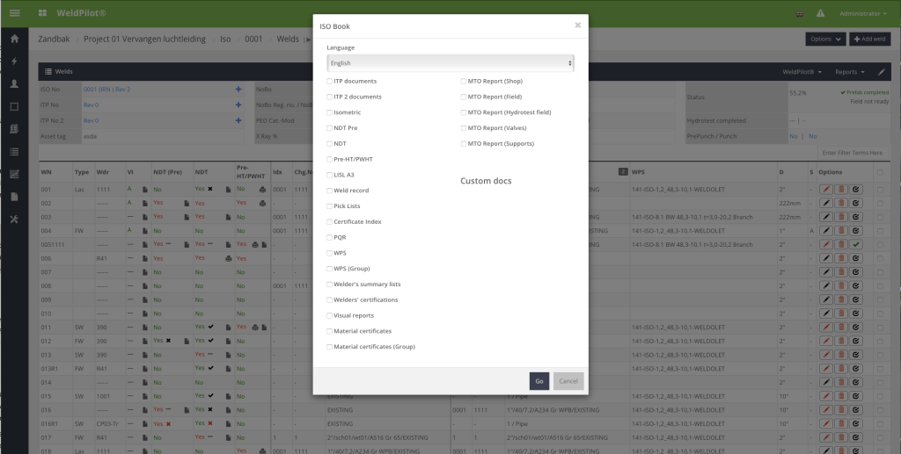Image resolution: width=901 pixels, height=454 pixels.
Task: Open the Language dropdown showing English
Action: (x=450, y=63)
